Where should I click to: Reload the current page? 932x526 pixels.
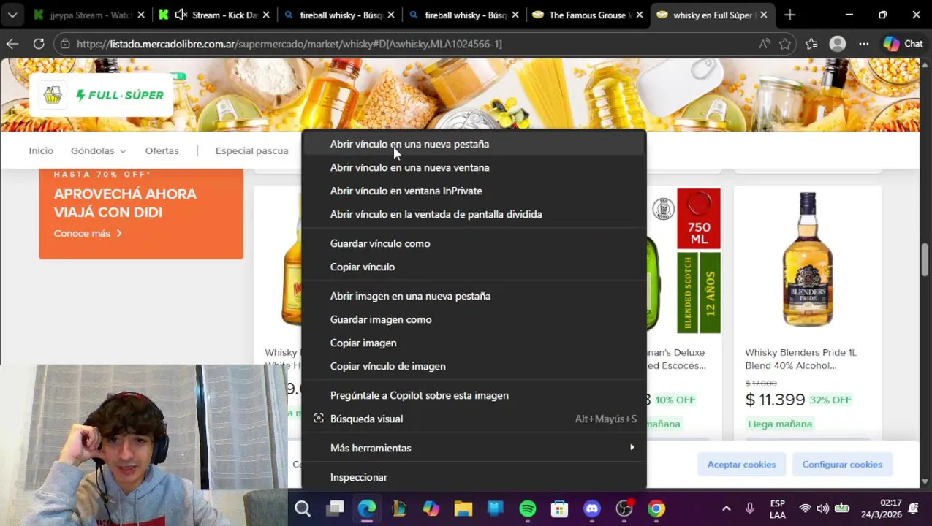[39, 44]
